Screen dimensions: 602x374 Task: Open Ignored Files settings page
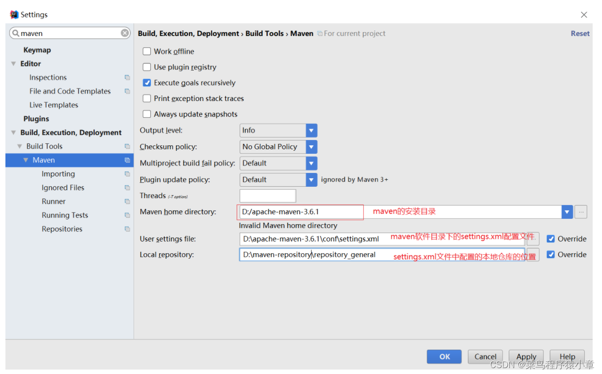click(x=63, y=188)
